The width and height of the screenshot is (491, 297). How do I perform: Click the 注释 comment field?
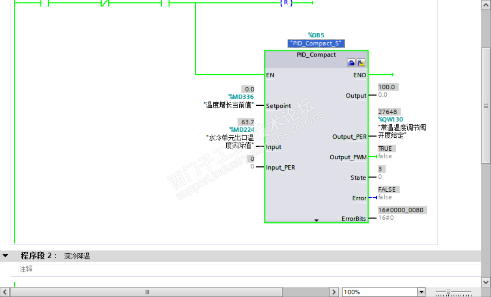[x=249, y=269]
